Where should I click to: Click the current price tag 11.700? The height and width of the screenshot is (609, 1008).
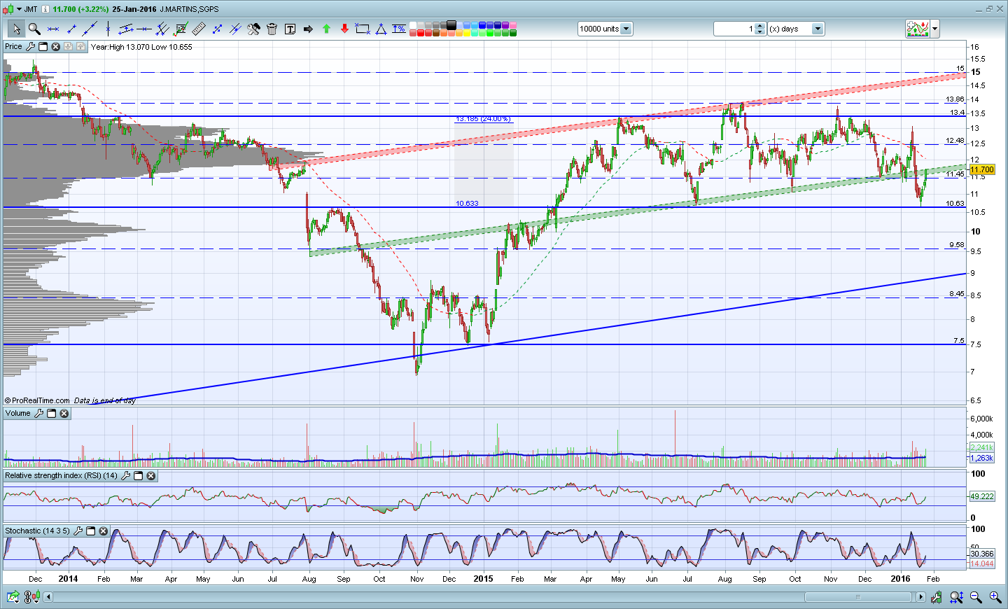click(x=982, y=169)
